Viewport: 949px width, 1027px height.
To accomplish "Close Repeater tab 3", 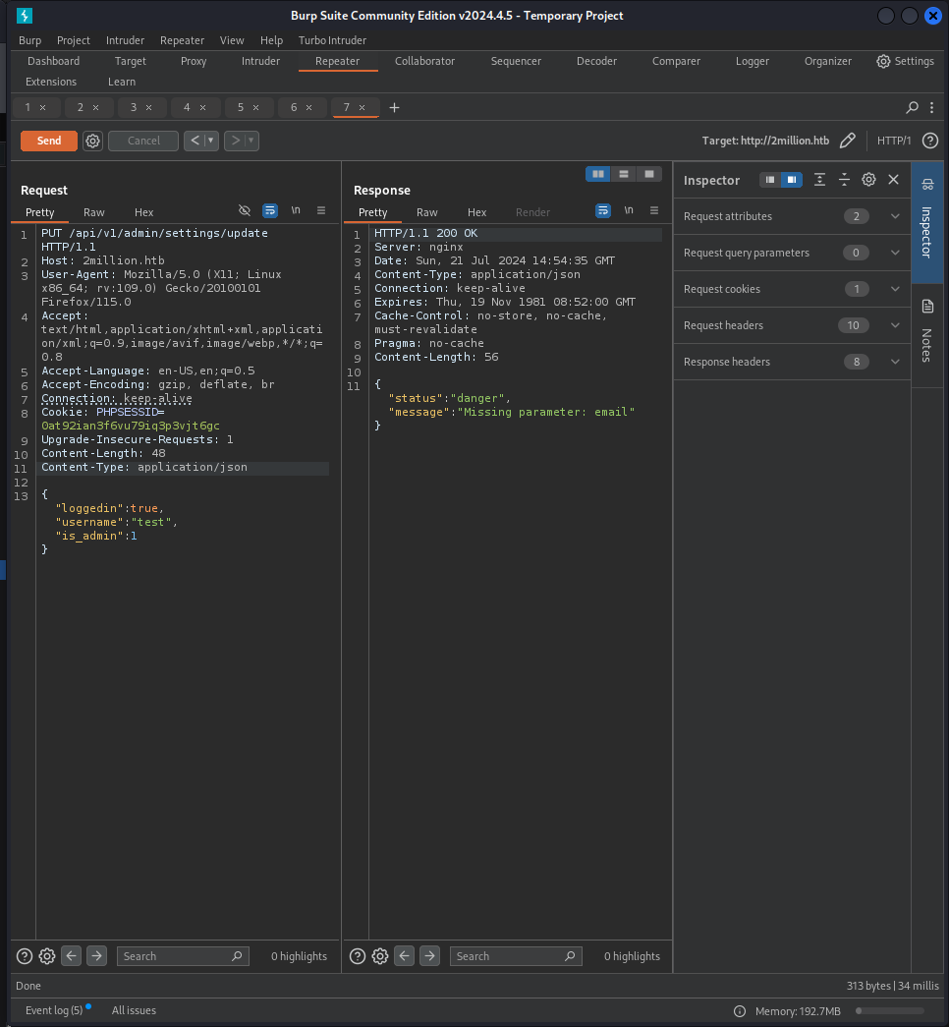I will pos(149,107).
